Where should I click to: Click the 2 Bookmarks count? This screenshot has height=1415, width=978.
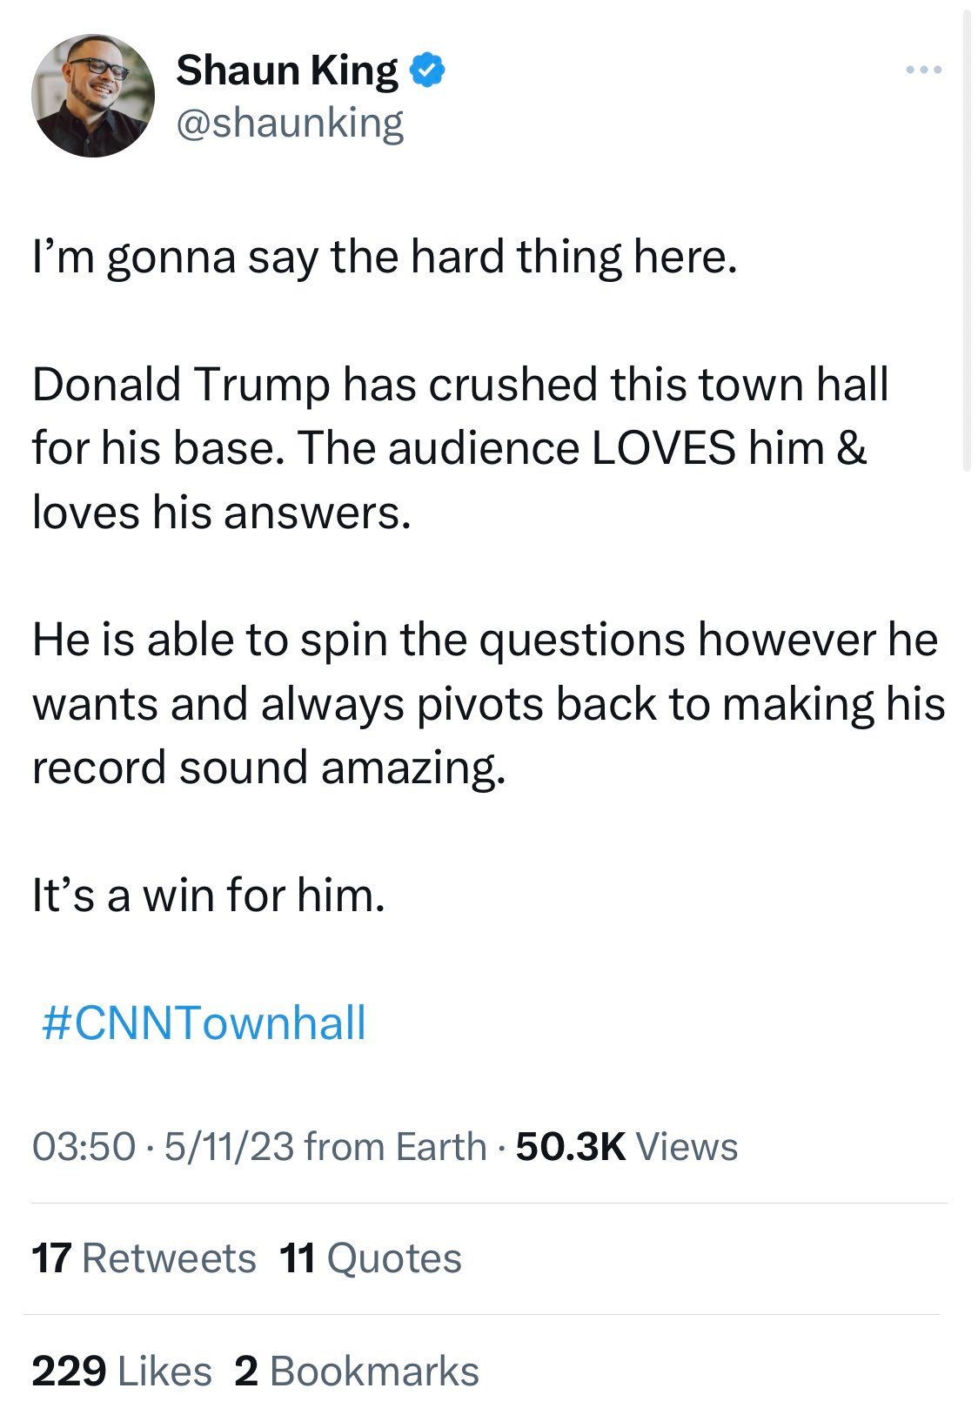(x=357, y=1371)
